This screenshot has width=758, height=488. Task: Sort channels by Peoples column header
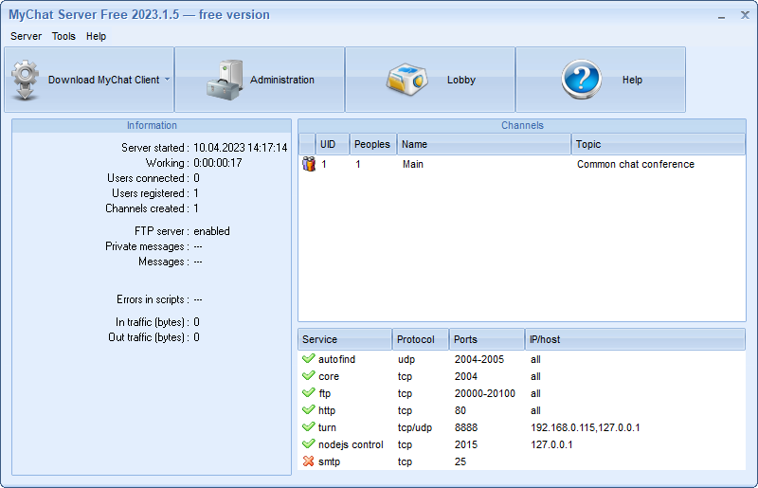click(x=372, y=144)
